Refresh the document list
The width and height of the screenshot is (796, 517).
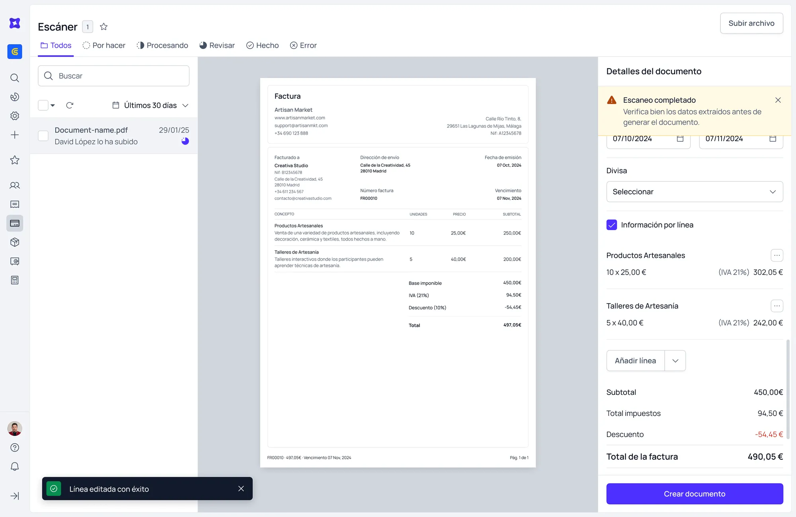[70, 105]
